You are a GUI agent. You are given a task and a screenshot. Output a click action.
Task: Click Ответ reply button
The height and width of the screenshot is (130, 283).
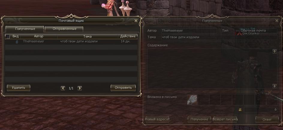267,120
